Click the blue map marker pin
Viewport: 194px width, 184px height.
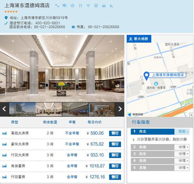(x=147, y=76)
